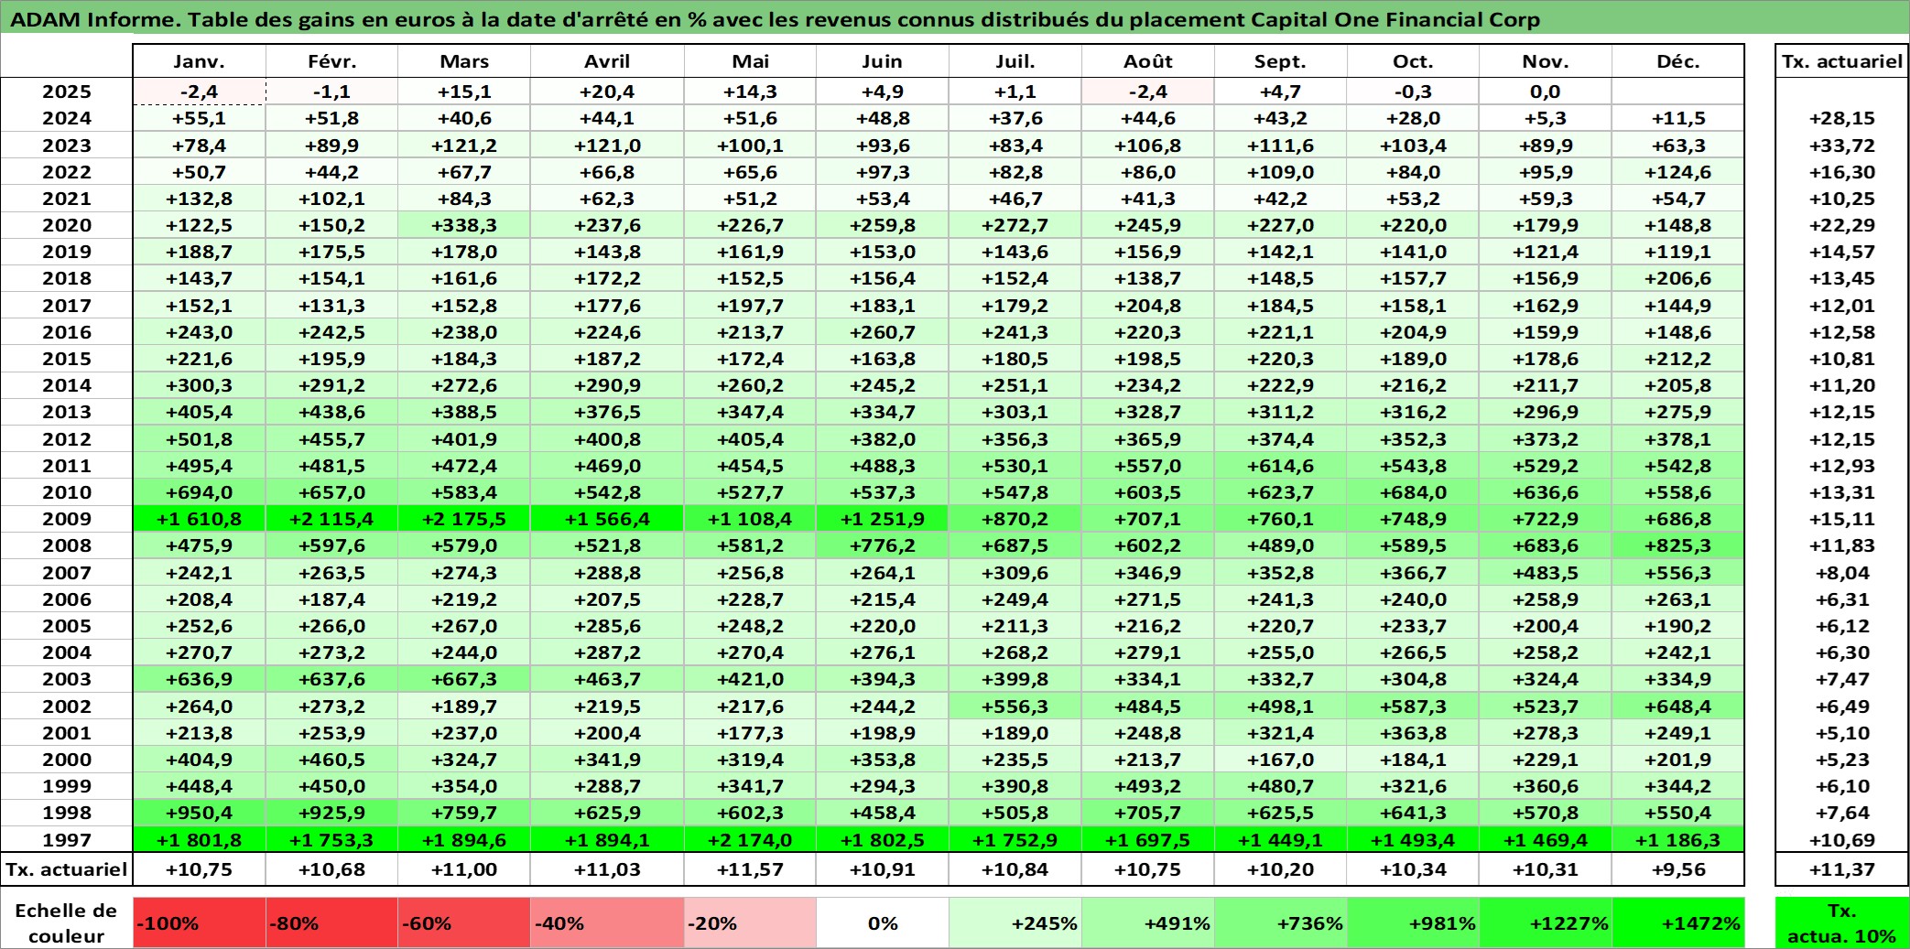Select the +11,57 actuarial rate for Mai
This screenshot has height=949, width=1910.
point(750,869)
